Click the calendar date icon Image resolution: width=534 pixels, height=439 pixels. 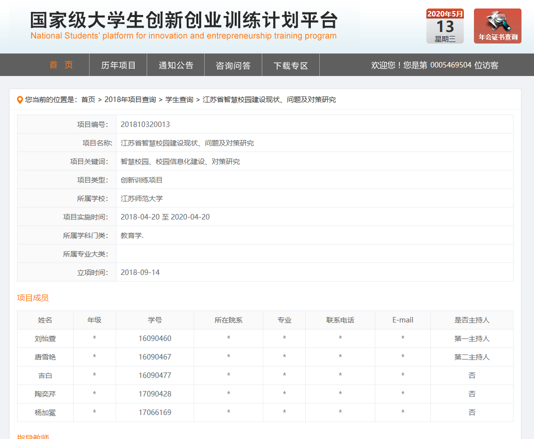[445, 26]
